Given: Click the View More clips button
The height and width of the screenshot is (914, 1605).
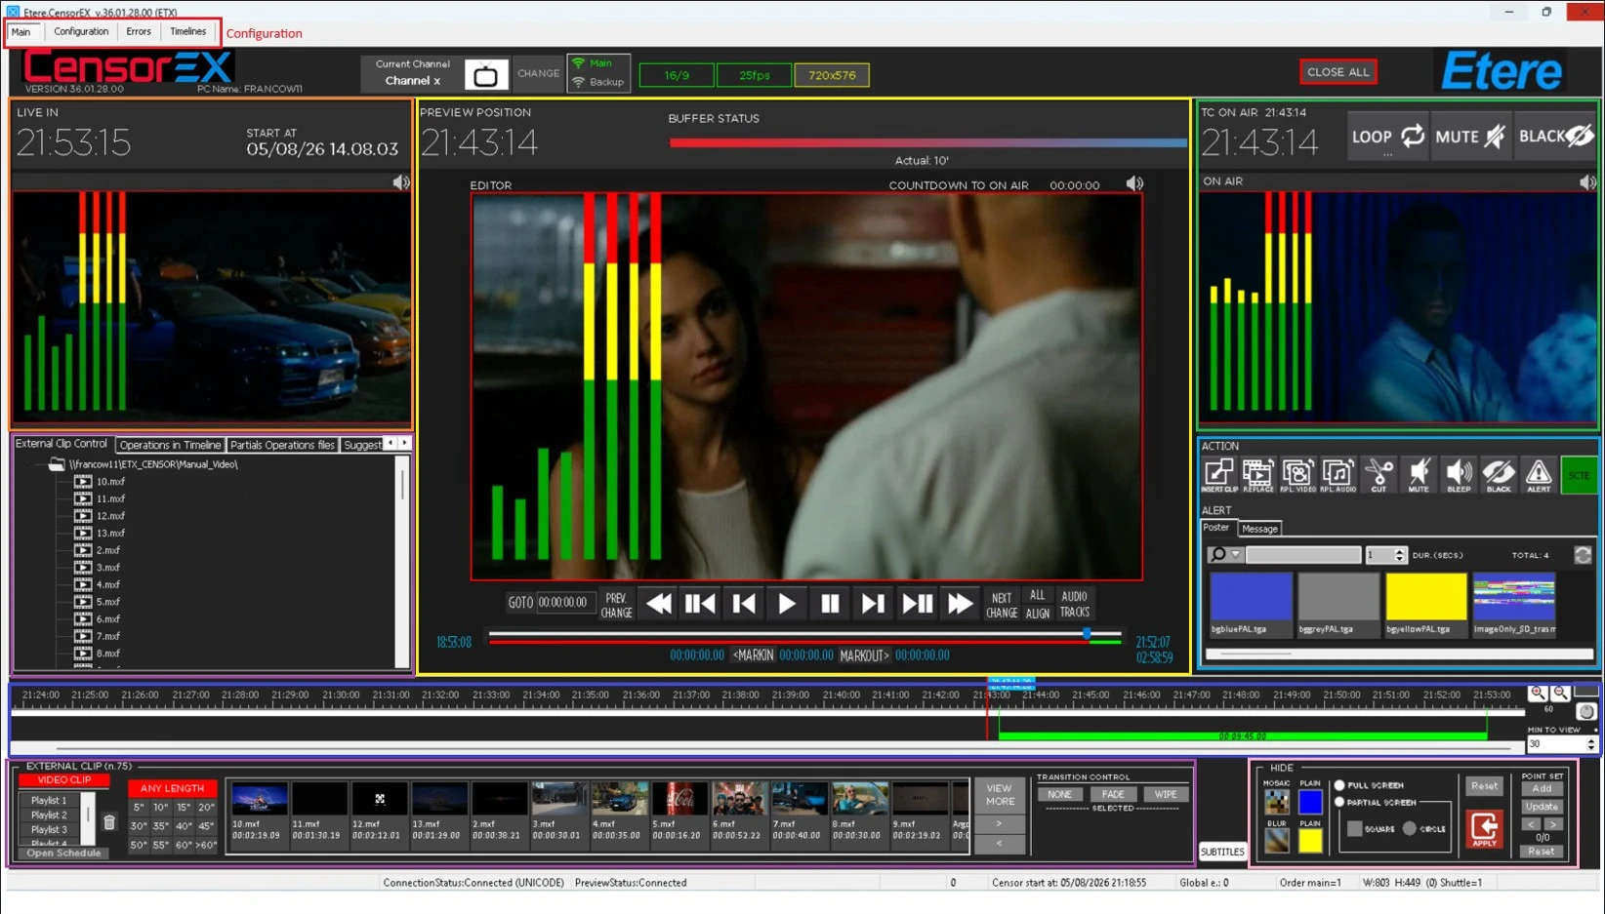Looking at the screenshot, I should click(x=999, y=795).
